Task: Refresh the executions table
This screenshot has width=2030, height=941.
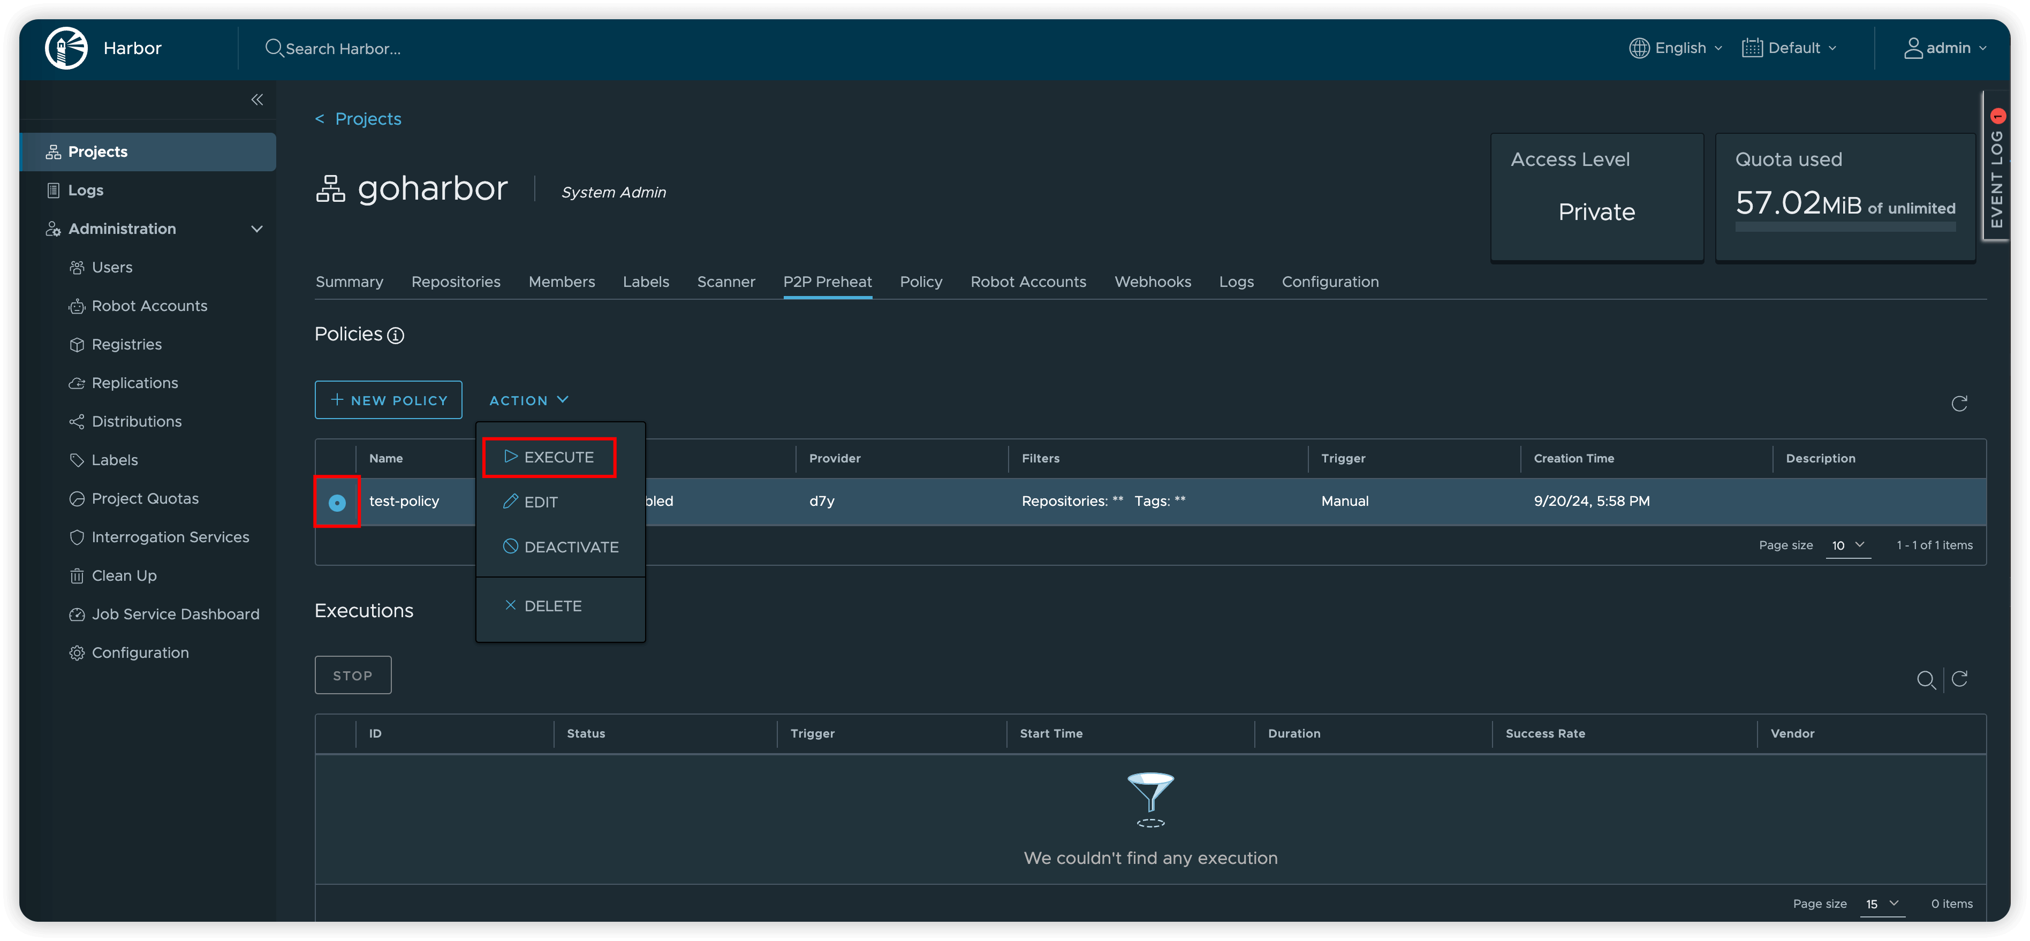Action: (x=1960, y=679)
